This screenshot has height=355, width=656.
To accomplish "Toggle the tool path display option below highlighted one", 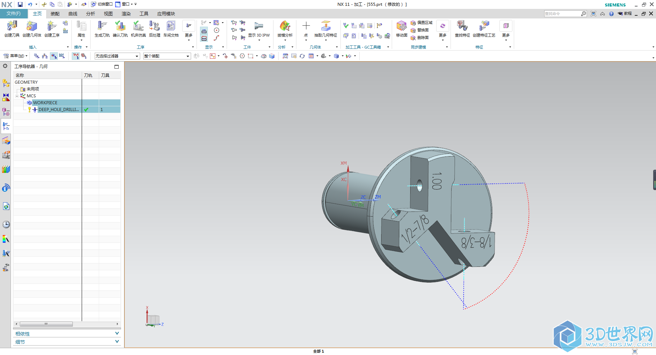I will 204,39.
